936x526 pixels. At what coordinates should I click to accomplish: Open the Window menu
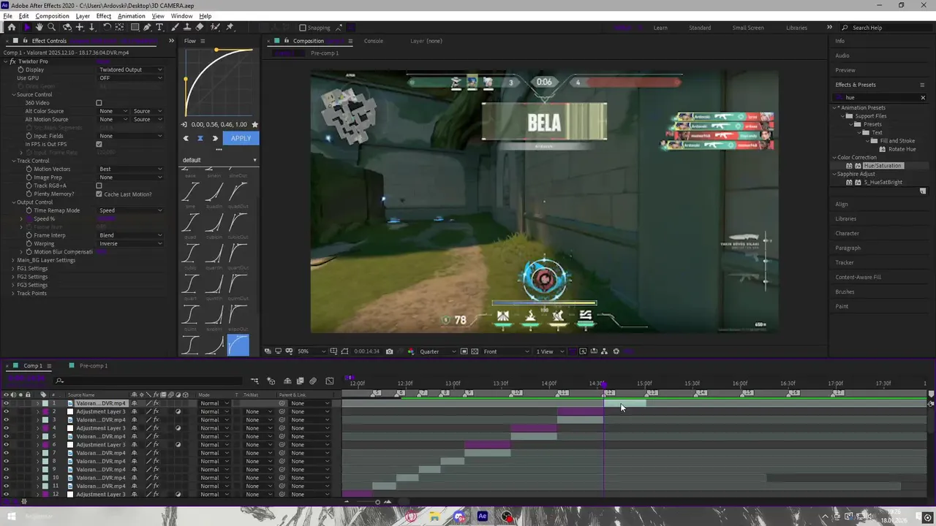click(181, 16)
